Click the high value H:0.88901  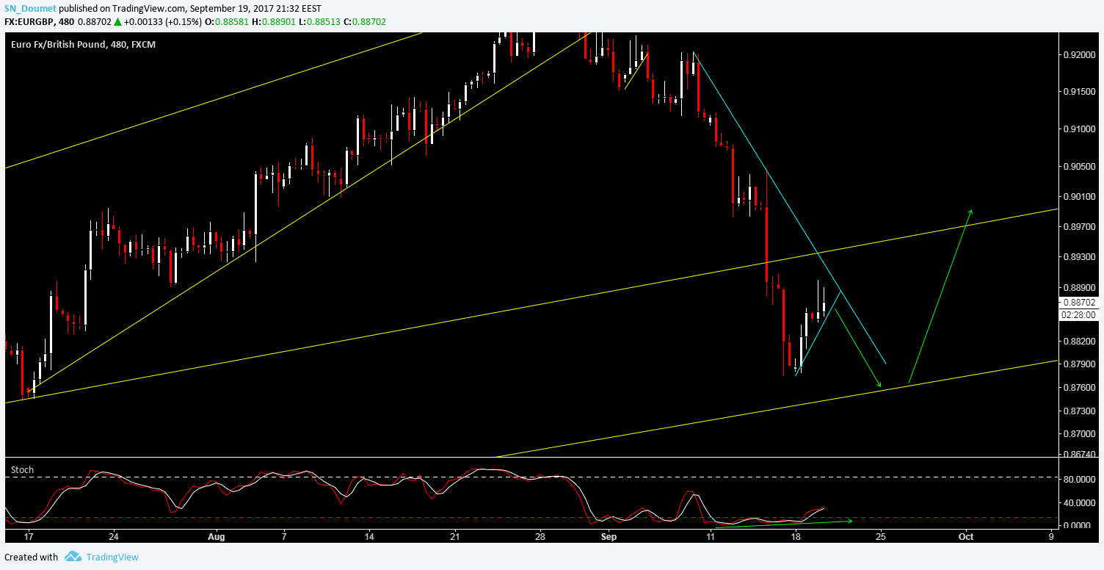pyautogui.click(x=275, y=21)
